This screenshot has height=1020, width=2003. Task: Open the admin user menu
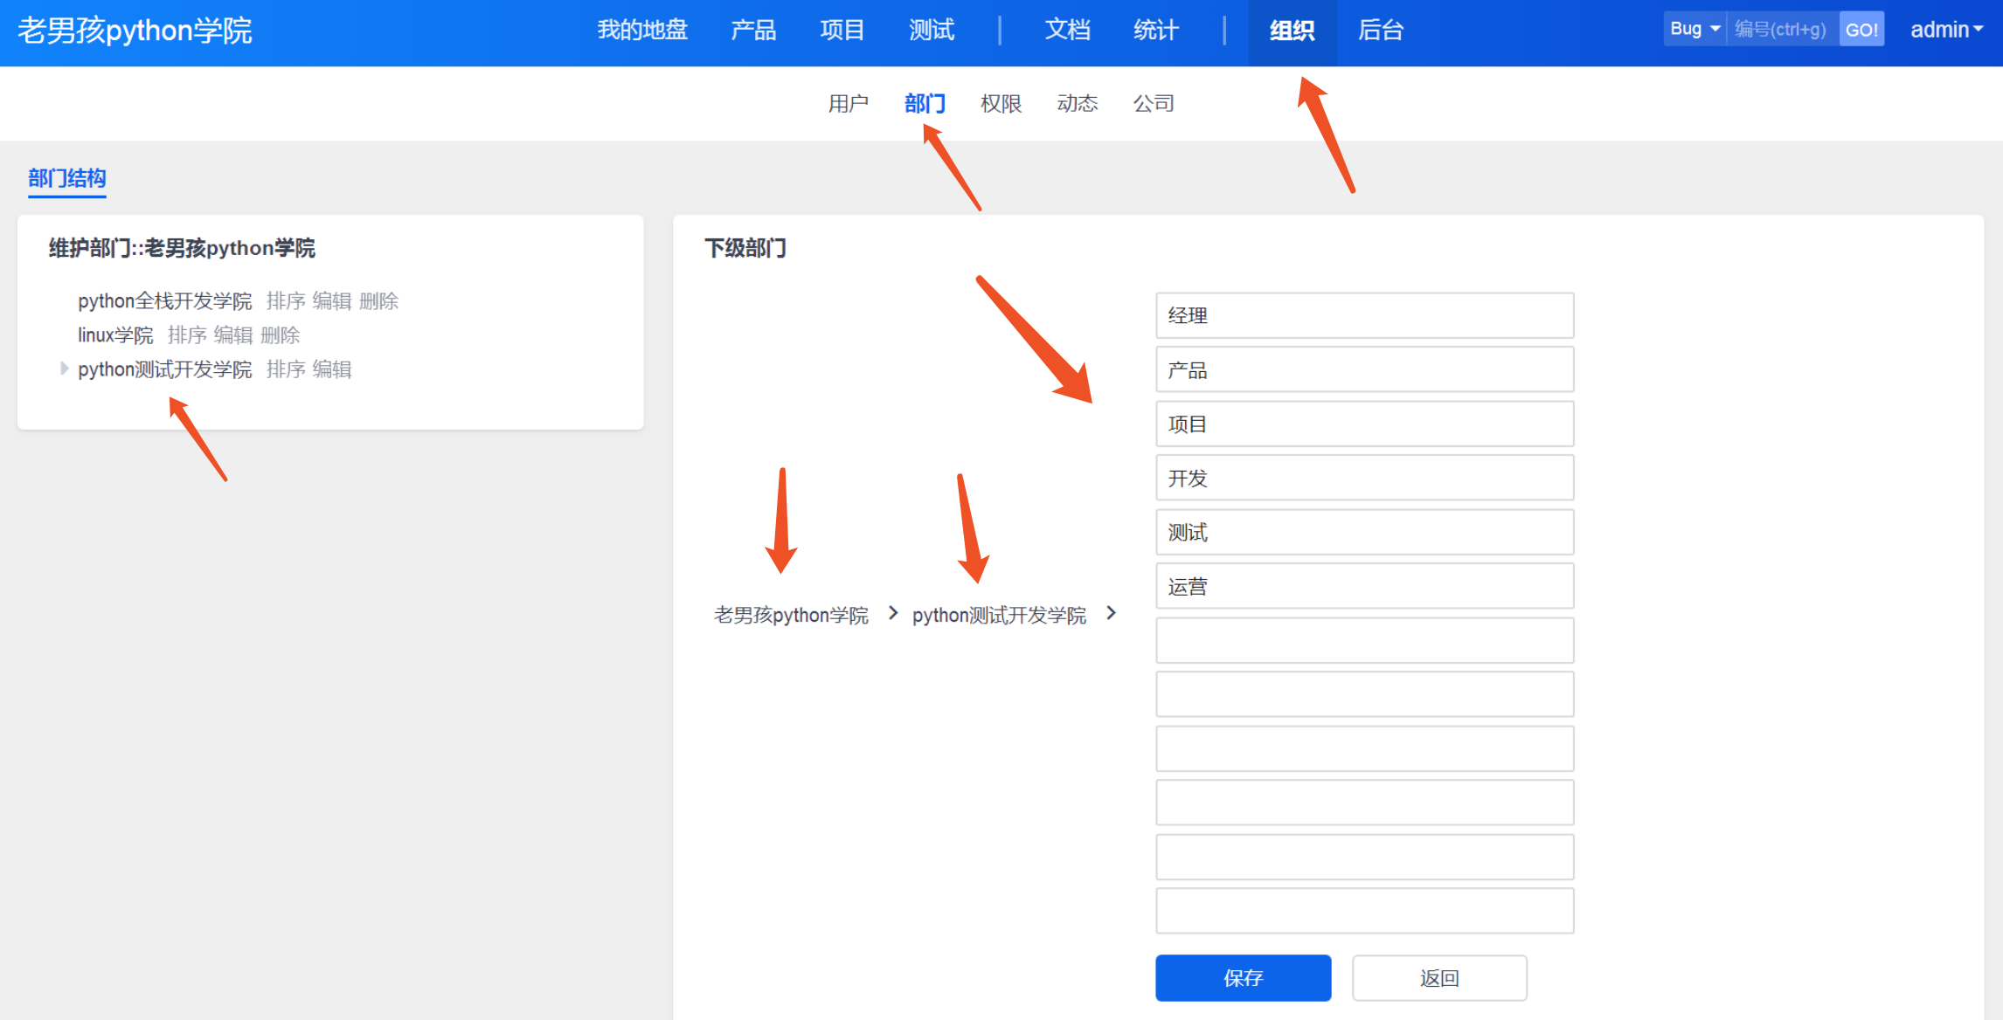tap(1945, 30)
